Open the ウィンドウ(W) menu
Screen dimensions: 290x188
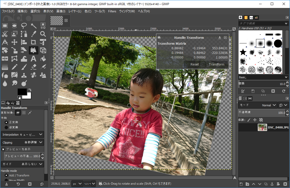click(127, 11)
